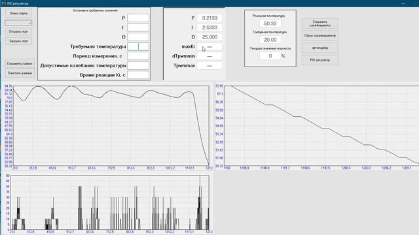Click the Поиск порта button

18,13
